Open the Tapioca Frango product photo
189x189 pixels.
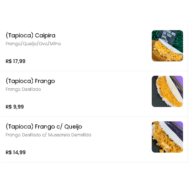tap(167, 91)
